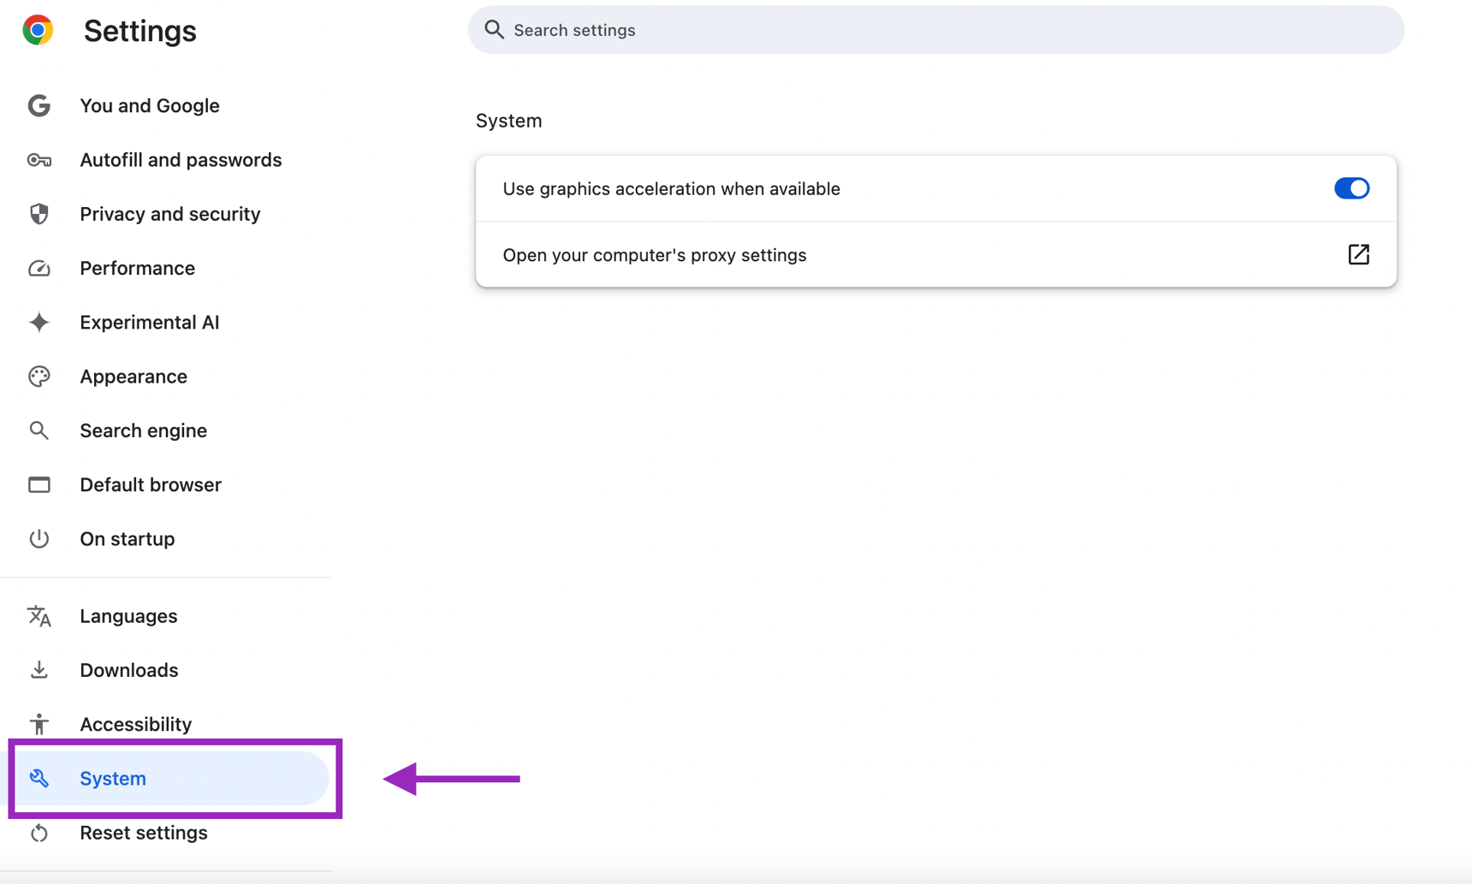Click the Languages translation icon
Image resolution: width=1472 pixels, height=884 pixels.
point(39,615)
